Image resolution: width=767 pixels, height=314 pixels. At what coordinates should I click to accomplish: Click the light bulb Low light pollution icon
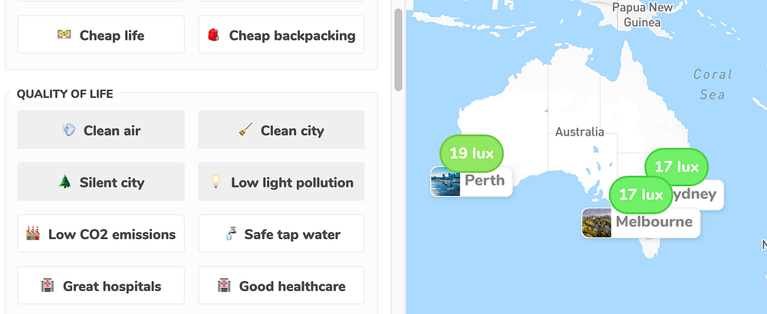click(x=216, y=182)
